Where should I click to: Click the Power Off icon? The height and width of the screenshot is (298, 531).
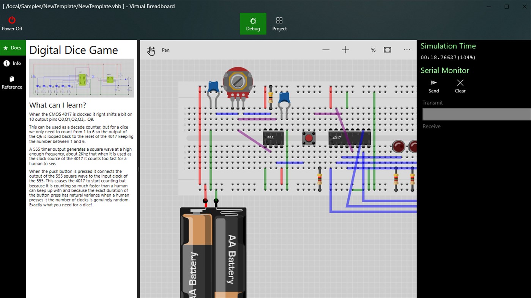pos(12,22)
